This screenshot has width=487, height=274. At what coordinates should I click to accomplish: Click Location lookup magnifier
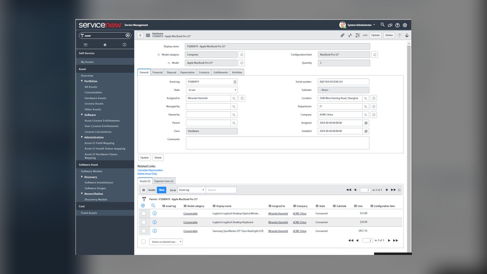coord(366,98)
